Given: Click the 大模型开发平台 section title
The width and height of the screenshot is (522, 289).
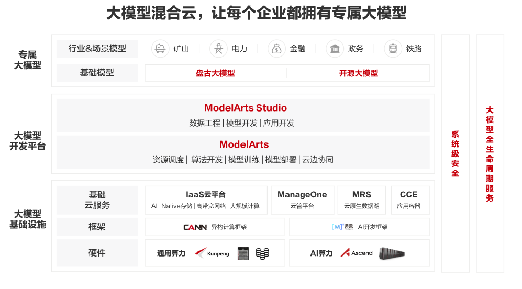Looking at the screenshot, I should (28, 141).
